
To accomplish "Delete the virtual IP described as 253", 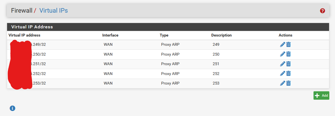I will point(288,83).
